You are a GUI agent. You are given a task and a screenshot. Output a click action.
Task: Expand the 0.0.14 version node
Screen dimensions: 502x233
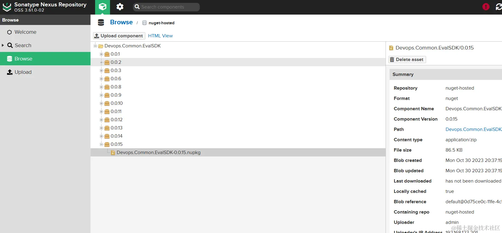(x=101, y=136)
